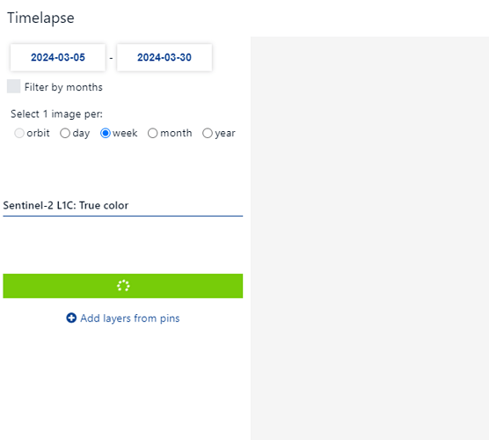The width and height of the screenshot is (489, 440).
Task: Click the empty gray preview area
Action: (x=370, y=238)
